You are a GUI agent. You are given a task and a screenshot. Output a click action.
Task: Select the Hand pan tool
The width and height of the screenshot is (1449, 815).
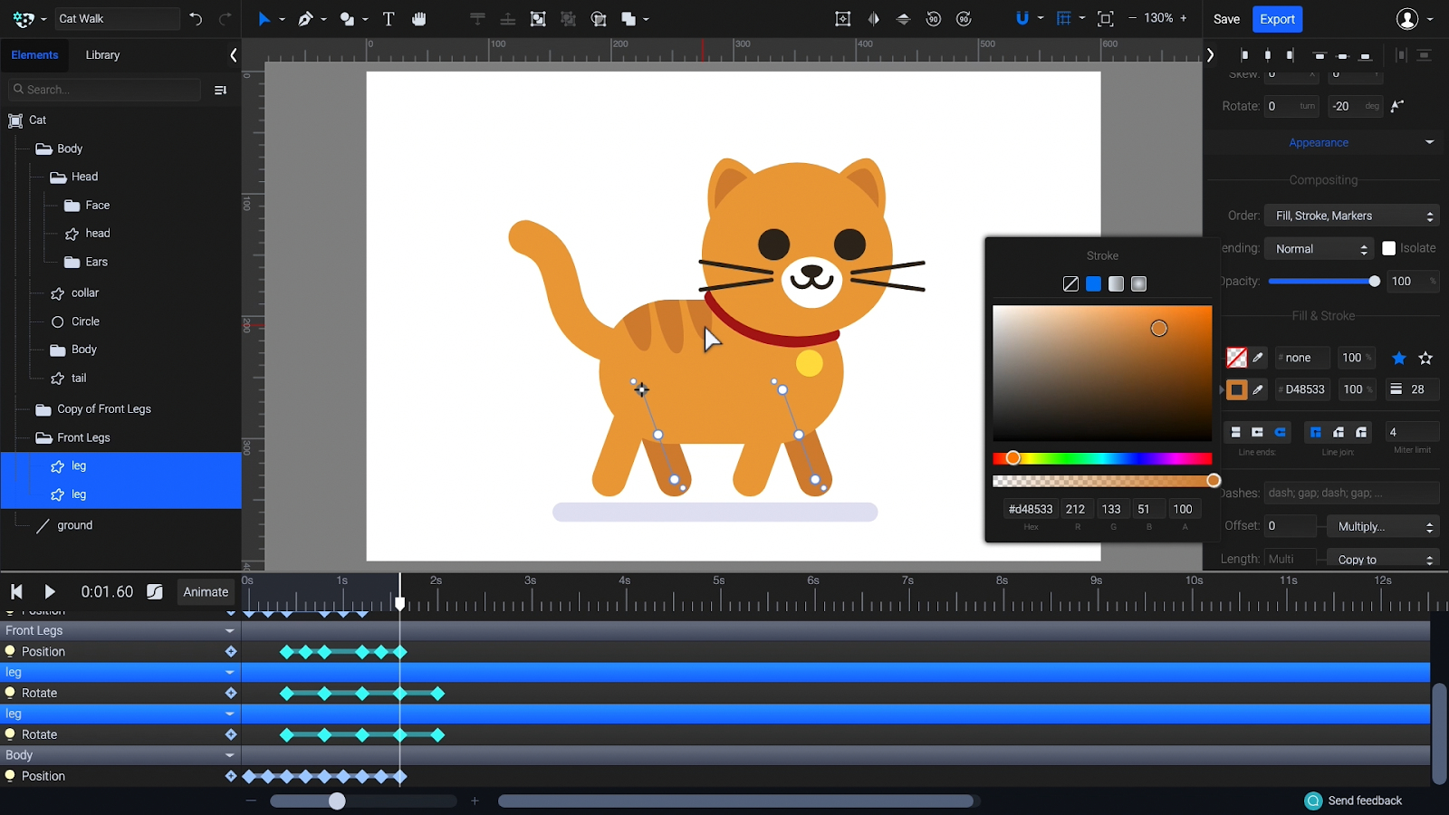[x=418, y=19]
